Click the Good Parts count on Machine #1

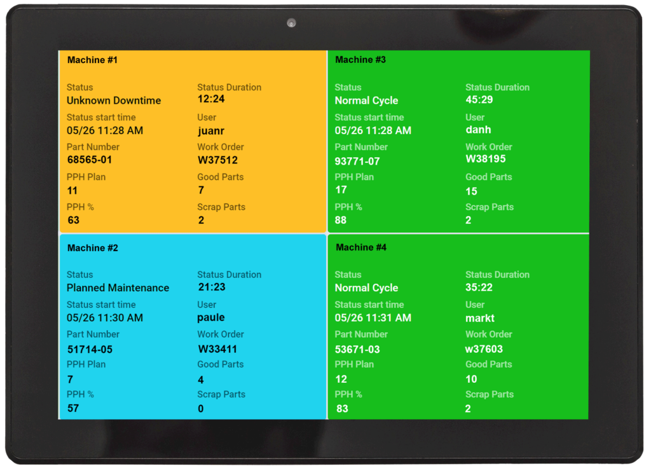tap(200, 190)
